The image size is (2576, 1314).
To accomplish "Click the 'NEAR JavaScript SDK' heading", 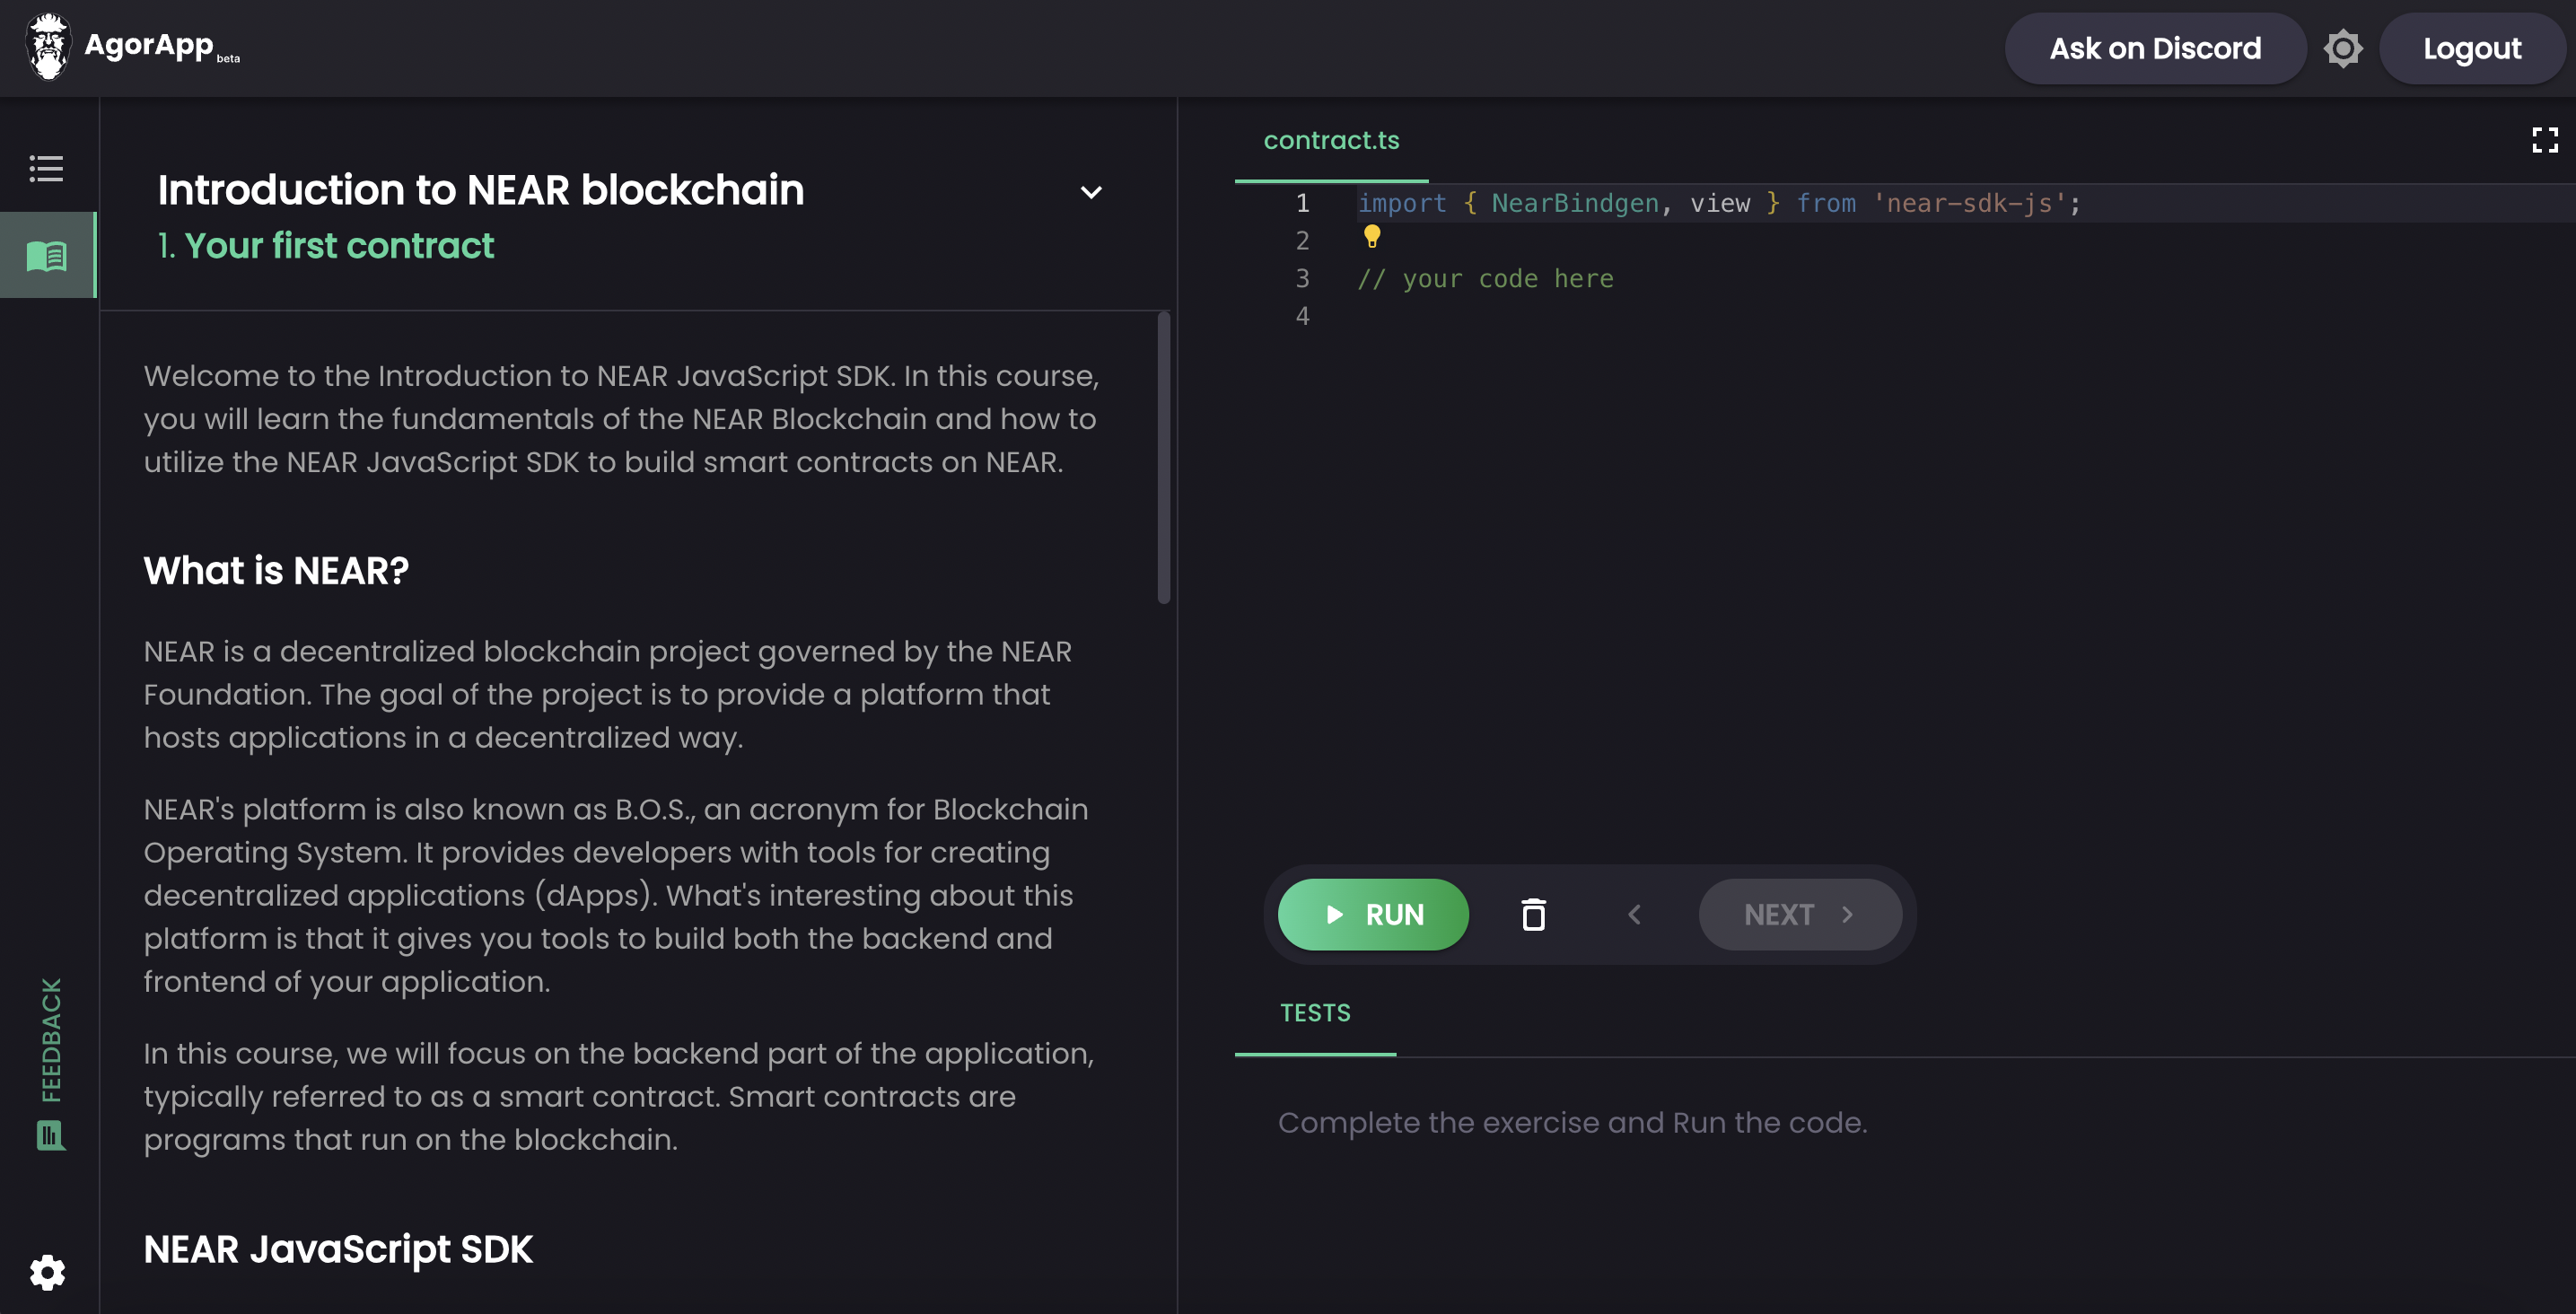I will click(338, 1250).
